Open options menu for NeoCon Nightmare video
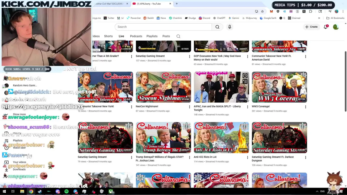 tap(189, 107)
